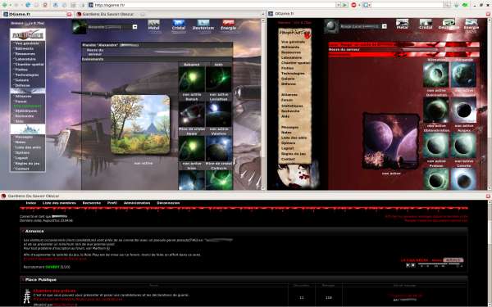492x307 pixels.
Task: Click the search engine icon in browser search box
Action: [x=366, y=5]
